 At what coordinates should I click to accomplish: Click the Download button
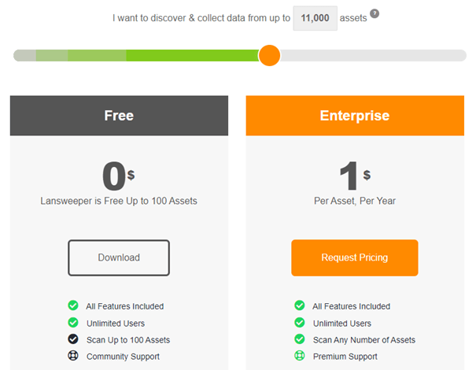point(119,257)
